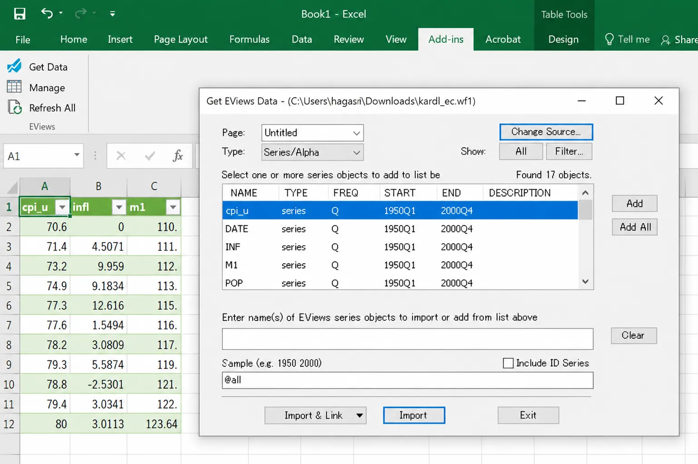
Task: Open Customize Quick Access Toolbar arrow
Action: click(112, 14)
